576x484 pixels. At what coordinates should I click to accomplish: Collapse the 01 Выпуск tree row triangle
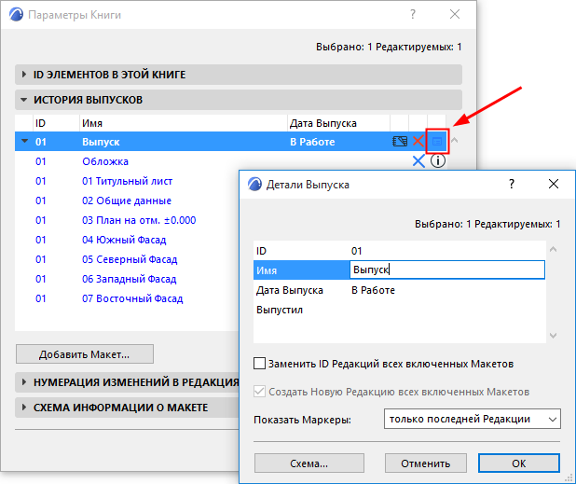pos(24,141)
